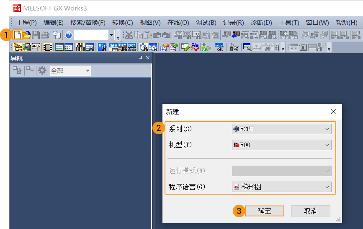This screenshot has width=363, height=229.
Task: Click the 取消 button
Action: (310, 211)
